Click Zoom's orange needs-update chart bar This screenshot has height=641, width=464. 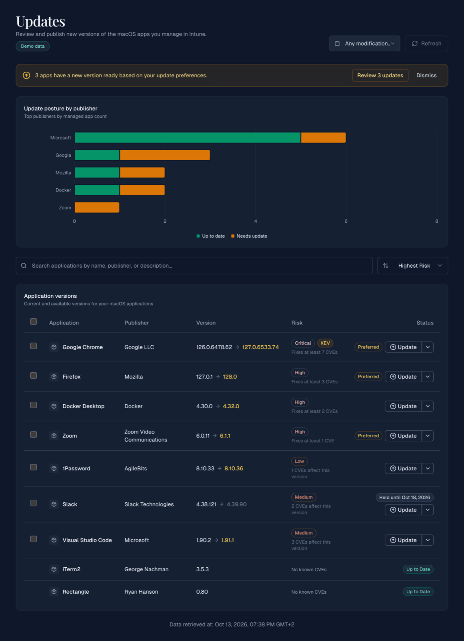[x=97, y=208]
